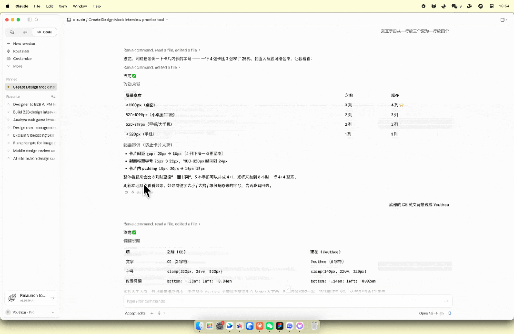
Task: Open pinned session Create Design Mock
Action: 31,87
